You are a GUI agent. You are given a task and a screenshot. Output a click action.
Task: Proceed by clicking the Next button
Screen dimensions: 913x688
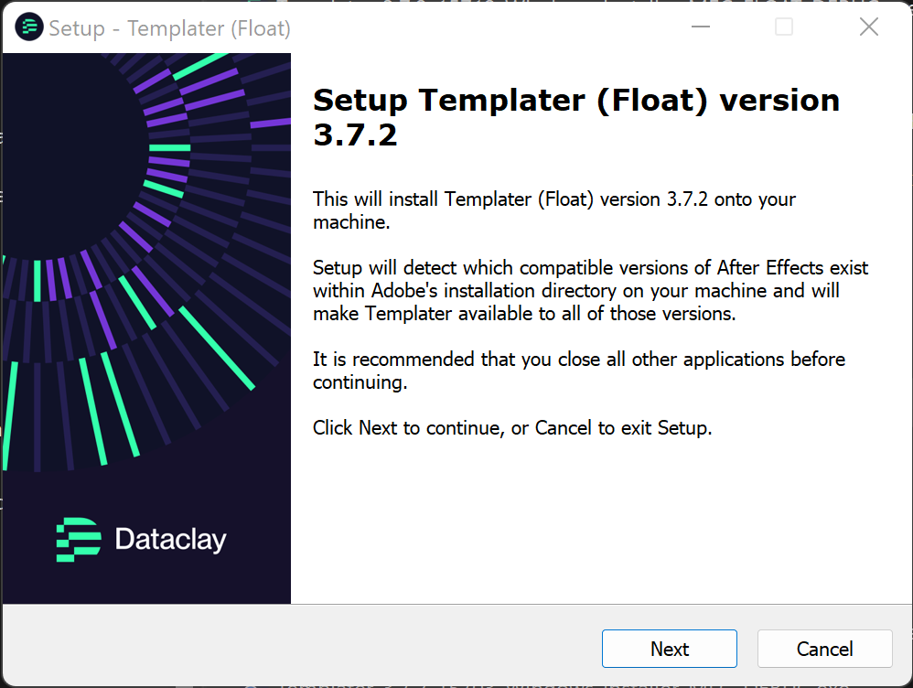(669, 649)
